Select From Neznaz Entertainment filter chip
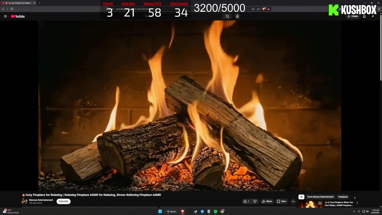The height and width of the screenshot is (215, 382). pos(321,197)
